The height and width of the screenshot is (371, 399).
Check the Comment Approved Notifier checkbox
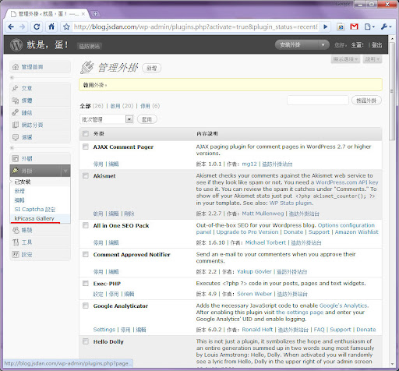86,254
